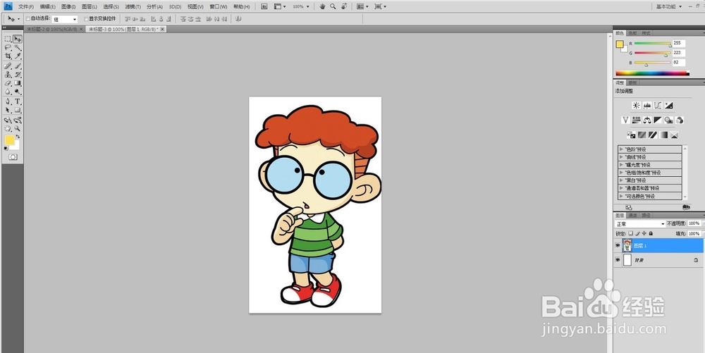Toggle Quick Mask mode
Image resolution: width=705 pixels, height=353 pixels.
click(x=13, y=156)
